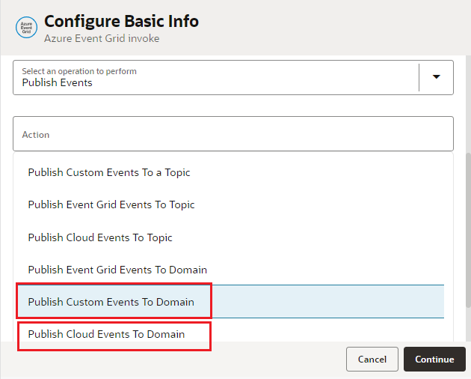The image size is (471, 379).
Task: Click the 'Azure Event Grid invoke' subtitle
Action: (102, 38)
